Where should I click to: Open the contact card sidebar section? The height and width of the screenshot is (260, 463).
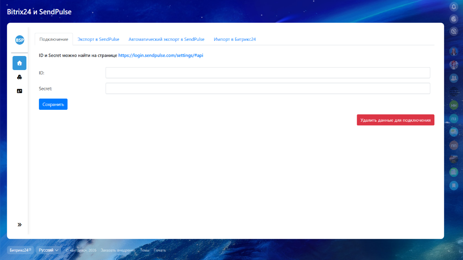tap(20, 91)
